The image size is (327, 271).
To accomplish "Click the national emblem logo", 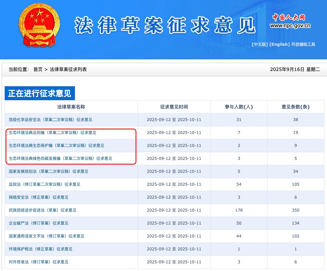I will coord(39,25).
